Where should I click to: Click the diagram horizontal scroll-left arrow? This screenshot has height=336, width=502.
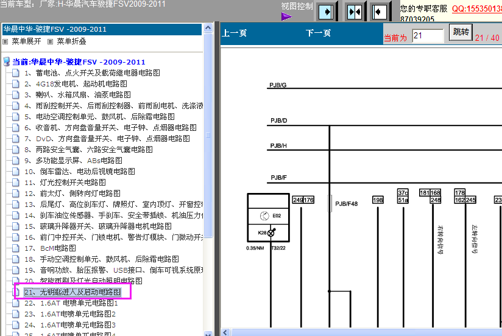pos(225,332)
